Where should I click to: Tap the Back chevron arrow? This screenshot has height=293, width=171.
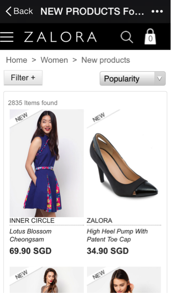pos(9,11)
